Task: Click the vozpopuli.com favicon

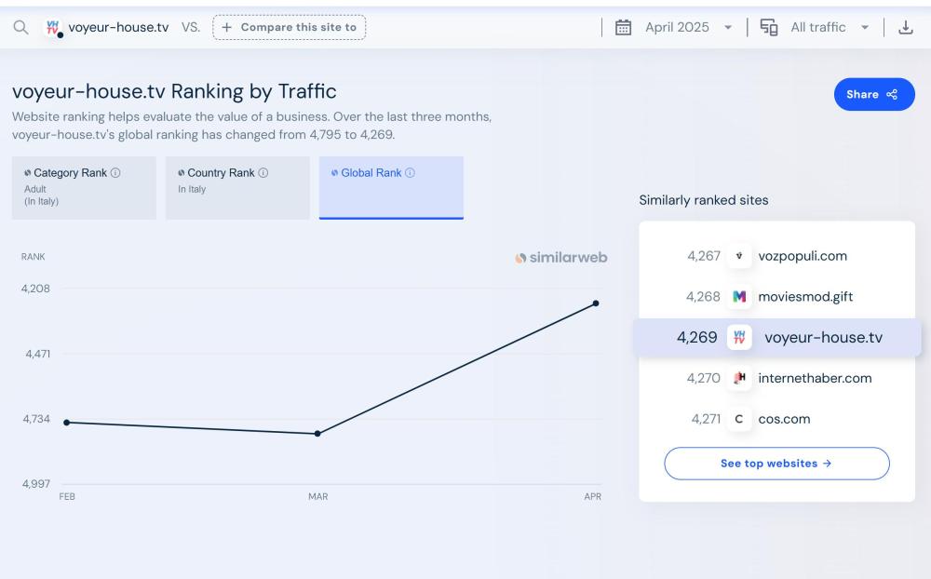Action: (x=739, y=256)
